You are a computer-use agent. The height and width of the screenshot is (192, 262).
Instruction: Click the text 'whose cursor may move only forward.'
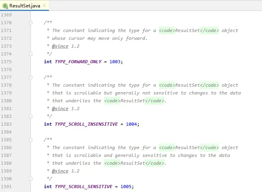pos(100,38)
